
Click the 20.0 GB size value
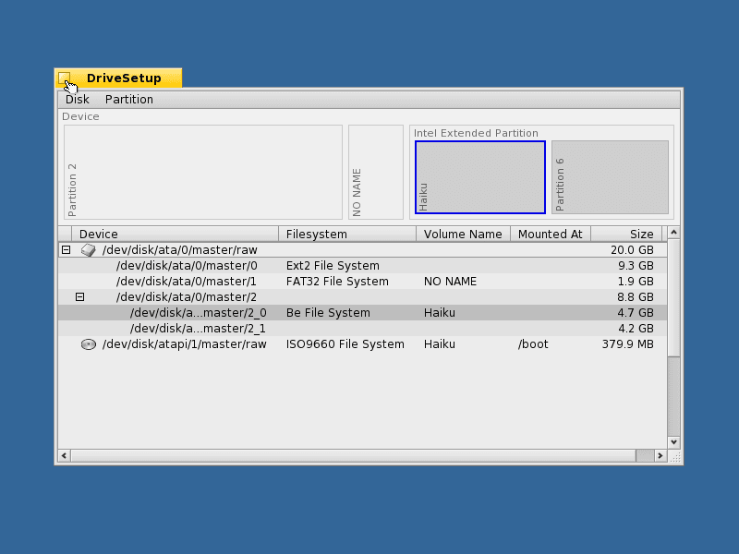point(632,250)
